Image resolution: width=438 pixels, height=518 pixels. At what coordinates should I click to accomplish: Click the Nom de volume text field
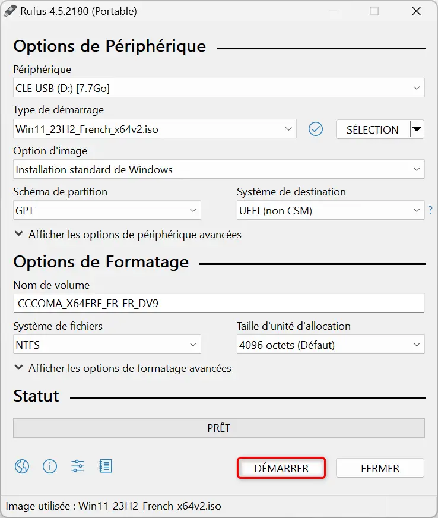tap(218, 304)
